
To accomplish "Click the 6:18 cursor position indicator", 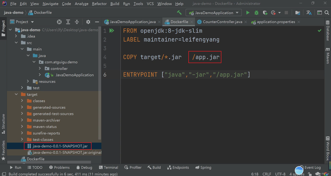I will pyautogui.click(x=255, y=174).
